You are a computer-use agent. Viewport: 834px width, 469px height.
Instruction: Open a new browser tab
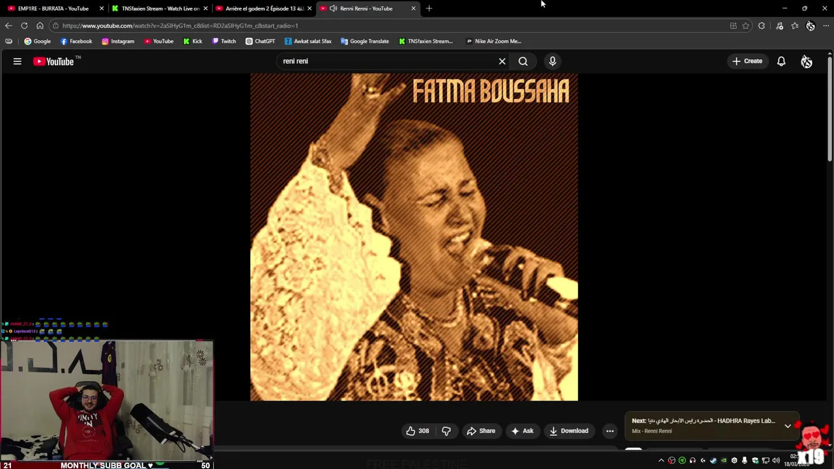(429, 8)
